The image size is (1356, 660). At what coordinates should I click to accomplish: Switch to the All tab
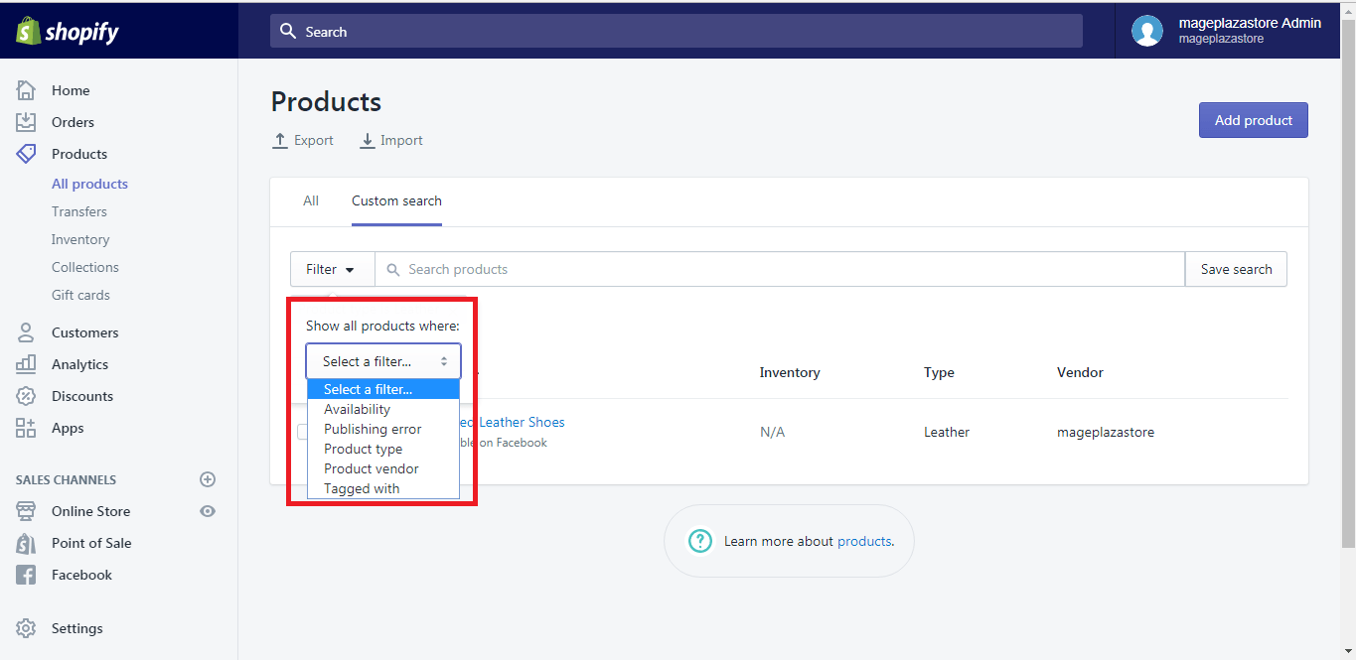click(x=311, y=200)
